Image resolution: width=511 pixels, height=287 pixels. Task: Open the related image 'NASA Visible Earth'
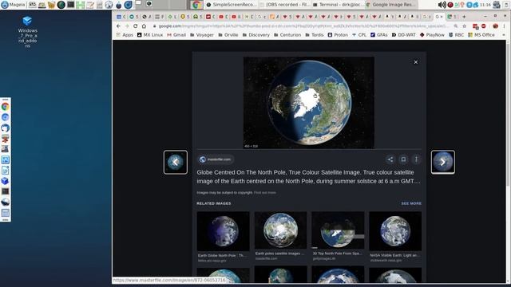[x=395, y=237]
